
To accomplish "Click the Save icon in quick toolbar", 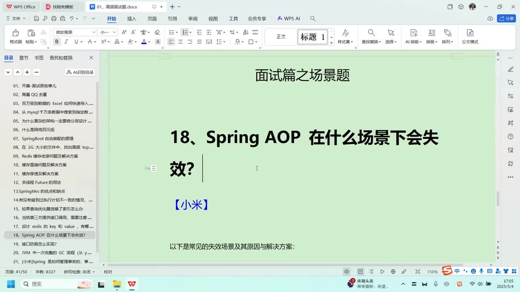I will click(x=36, y=19).
